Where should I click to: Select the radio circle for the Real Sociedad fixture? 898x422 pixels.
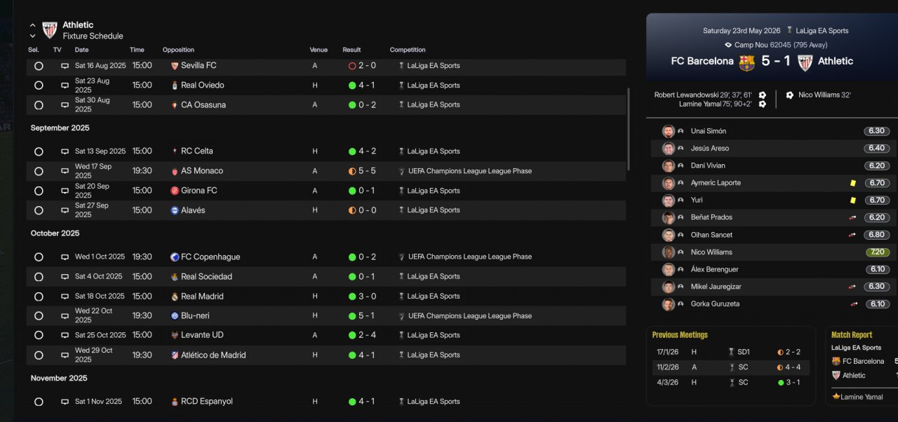click(x=39, y=277)
